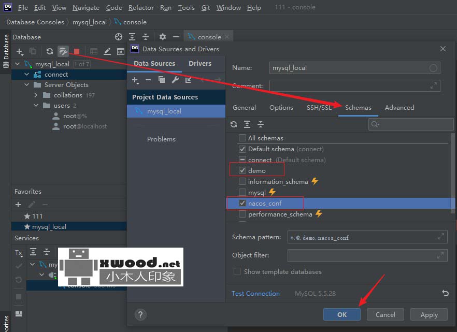The height and width of the screenshot is (332, 457).
Task: Click the Test Connection link
Action: (255, 294)
